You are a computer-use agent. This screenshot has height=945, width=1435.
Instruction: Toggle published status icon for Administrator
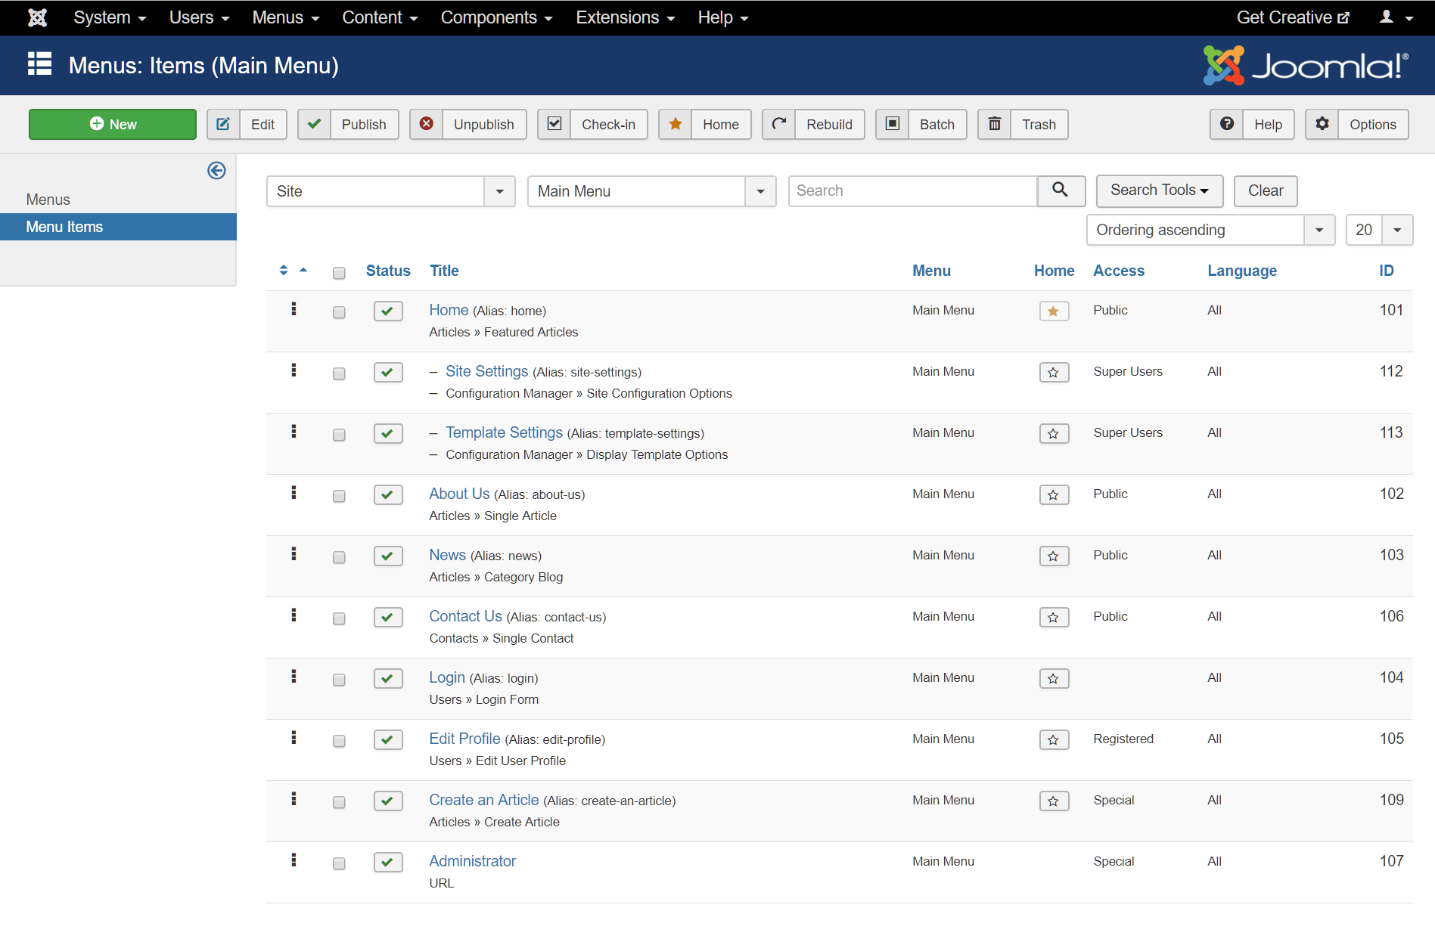click(x=388, y=862)
